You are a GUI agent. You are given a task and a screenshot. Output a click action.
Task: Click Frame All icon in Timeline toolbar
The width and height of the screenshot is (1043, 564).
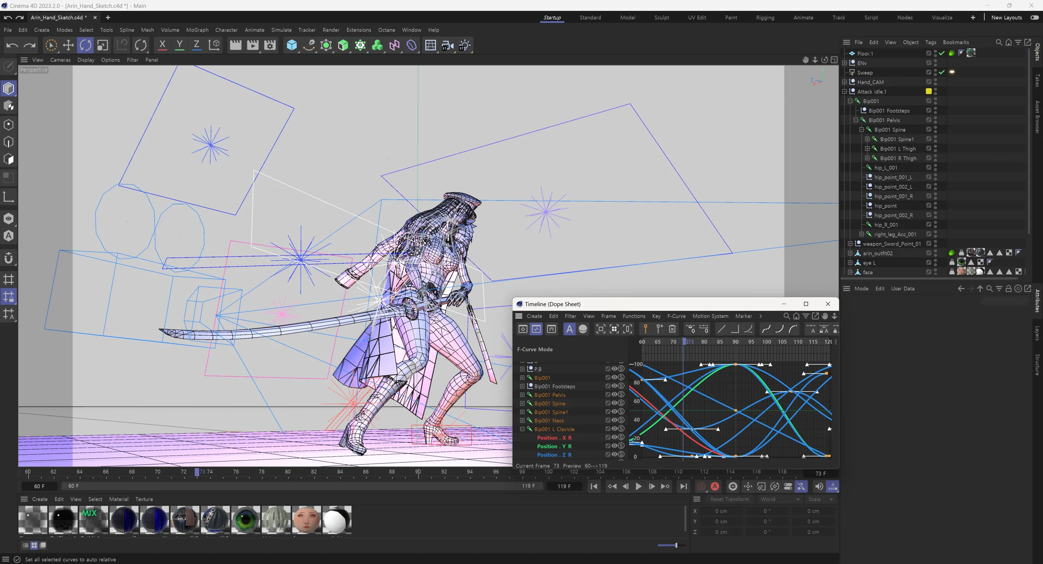[x=600, y=329]
